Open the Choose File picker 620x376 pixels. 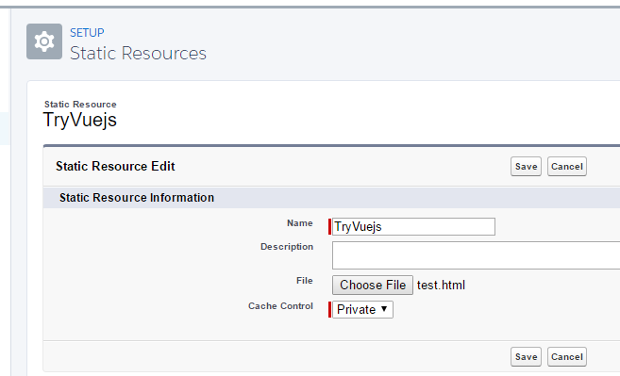373,286
